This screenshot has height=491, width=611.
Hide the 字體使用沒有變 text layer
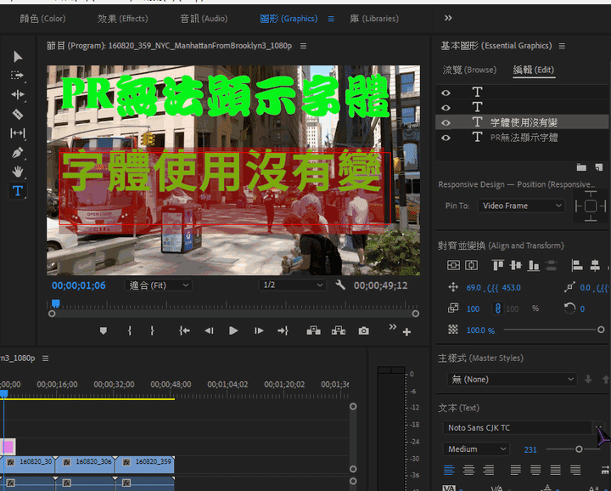[446, 122]
